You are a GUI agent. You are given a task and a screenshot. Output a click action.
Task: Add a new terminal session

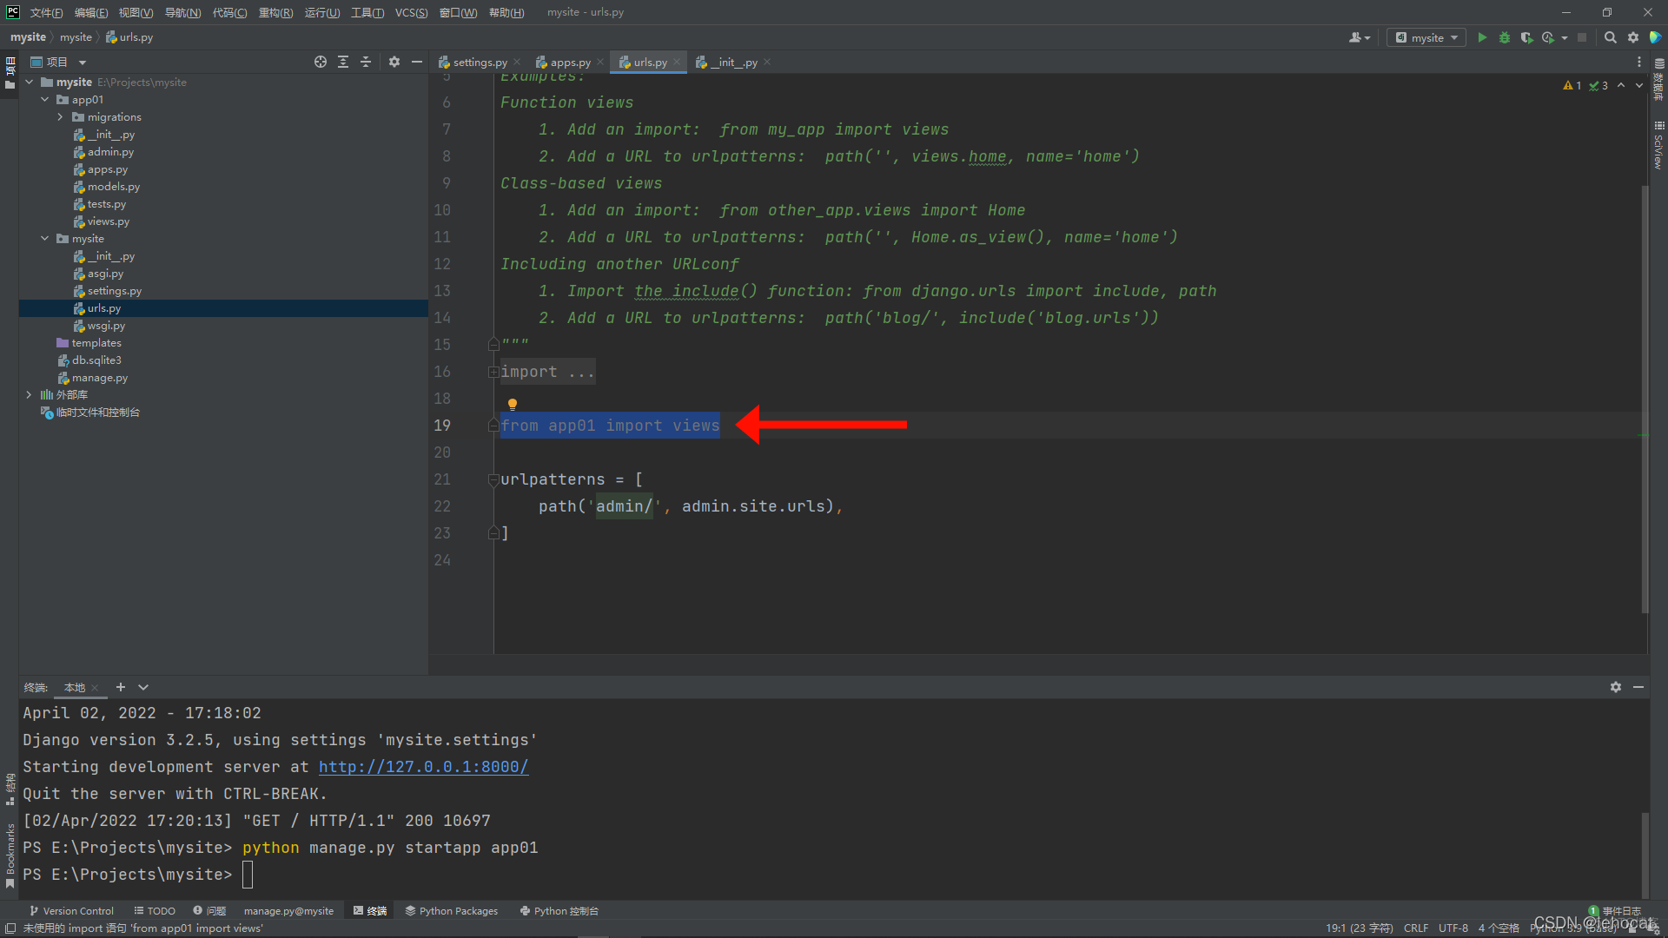tap(121, 687)
